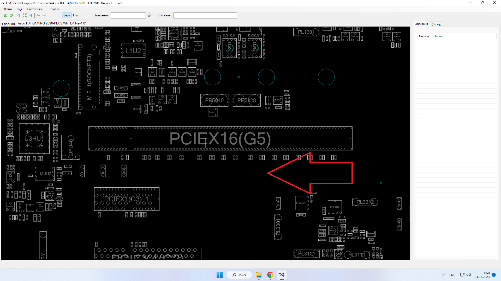This screenshot has height=281, width=501.
Task: Select the PQ3011 component
Action: pos(302,203)
